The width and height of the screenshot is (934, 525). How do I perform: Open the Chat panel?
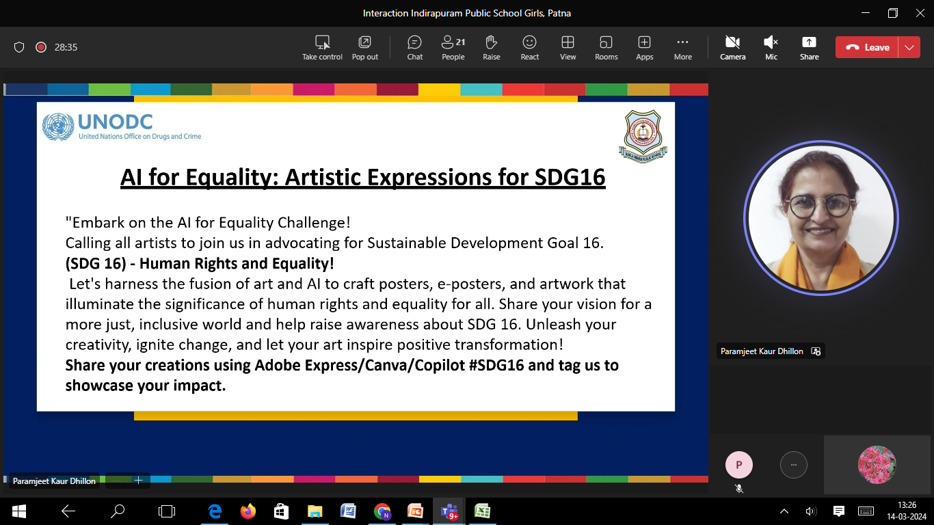coord(415,48)
